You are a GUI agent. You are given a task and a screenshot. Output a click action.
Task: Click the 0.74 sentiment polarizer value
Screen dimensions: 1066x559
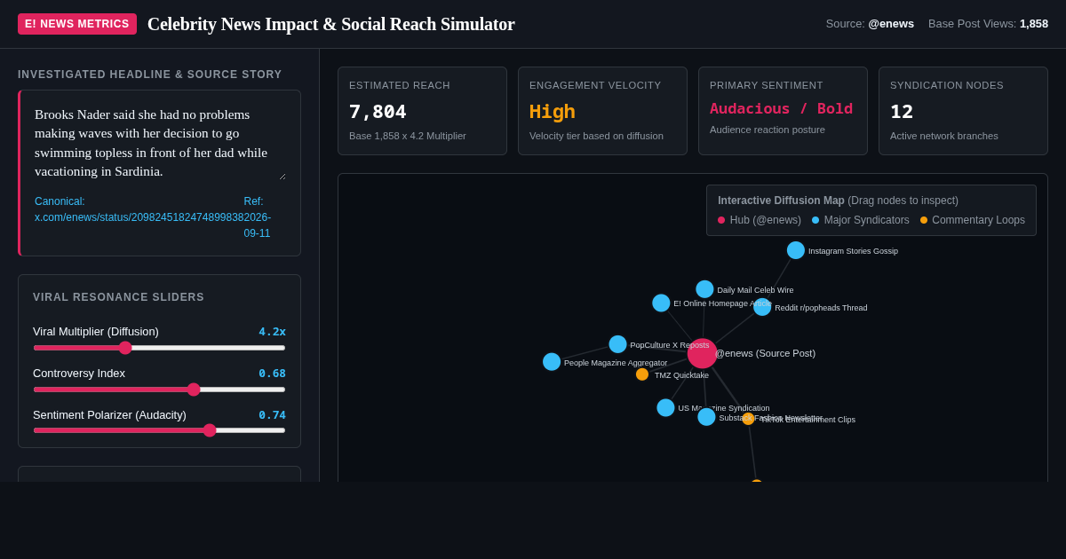[272, 415]
